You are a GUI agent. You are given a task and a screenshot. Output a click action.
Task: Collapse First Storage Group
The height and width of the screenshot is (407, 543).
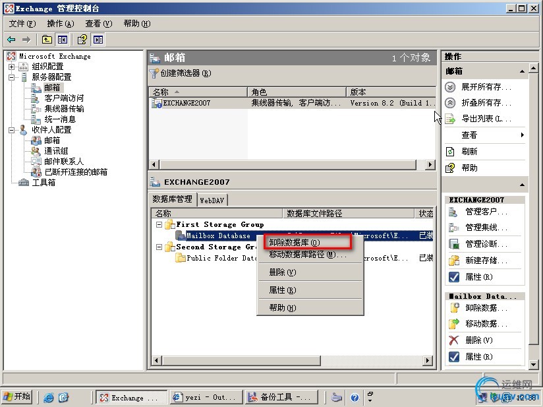(159, 225)
